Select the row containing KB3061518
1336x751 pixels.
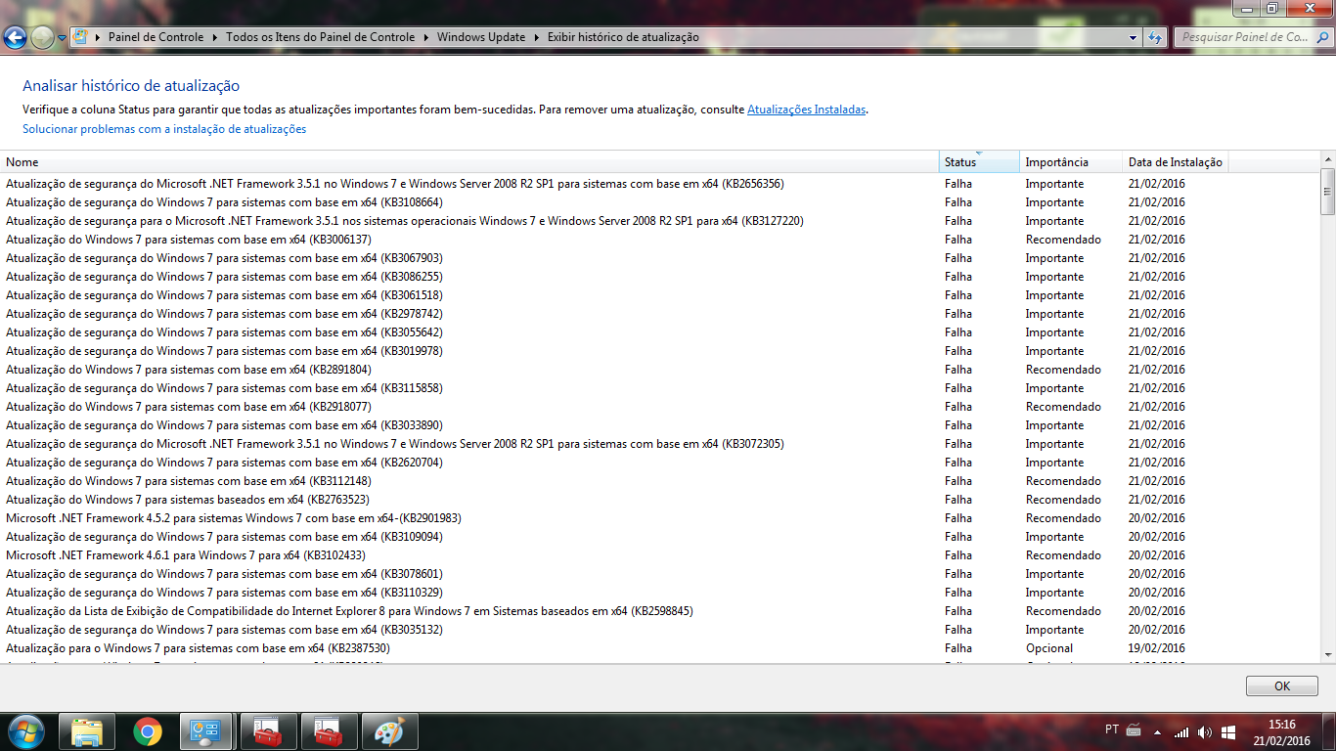pyautogui.click(x=660, y=295)
